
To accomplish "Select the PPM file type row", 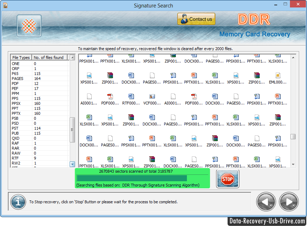I will [x=40, y=93].
